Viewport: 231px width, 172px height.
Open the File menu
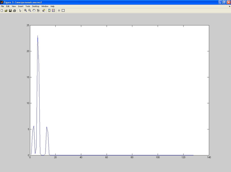pos(2,6)
